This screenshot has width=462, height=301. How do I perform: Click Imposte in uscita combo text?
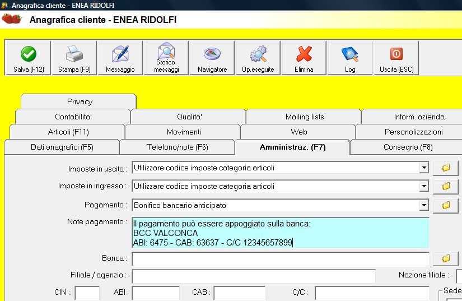[x=204, y=168]
